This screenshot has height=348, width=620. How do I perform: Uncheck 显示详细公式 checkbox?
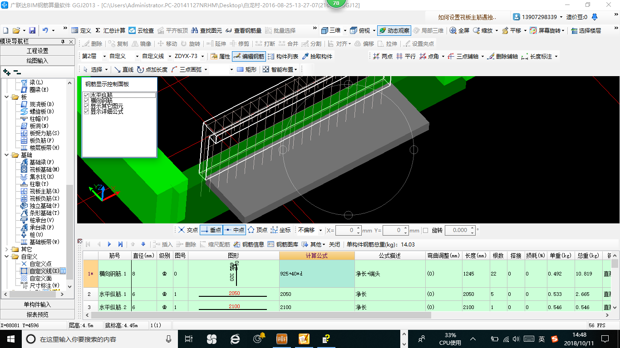tap(86, 111)
